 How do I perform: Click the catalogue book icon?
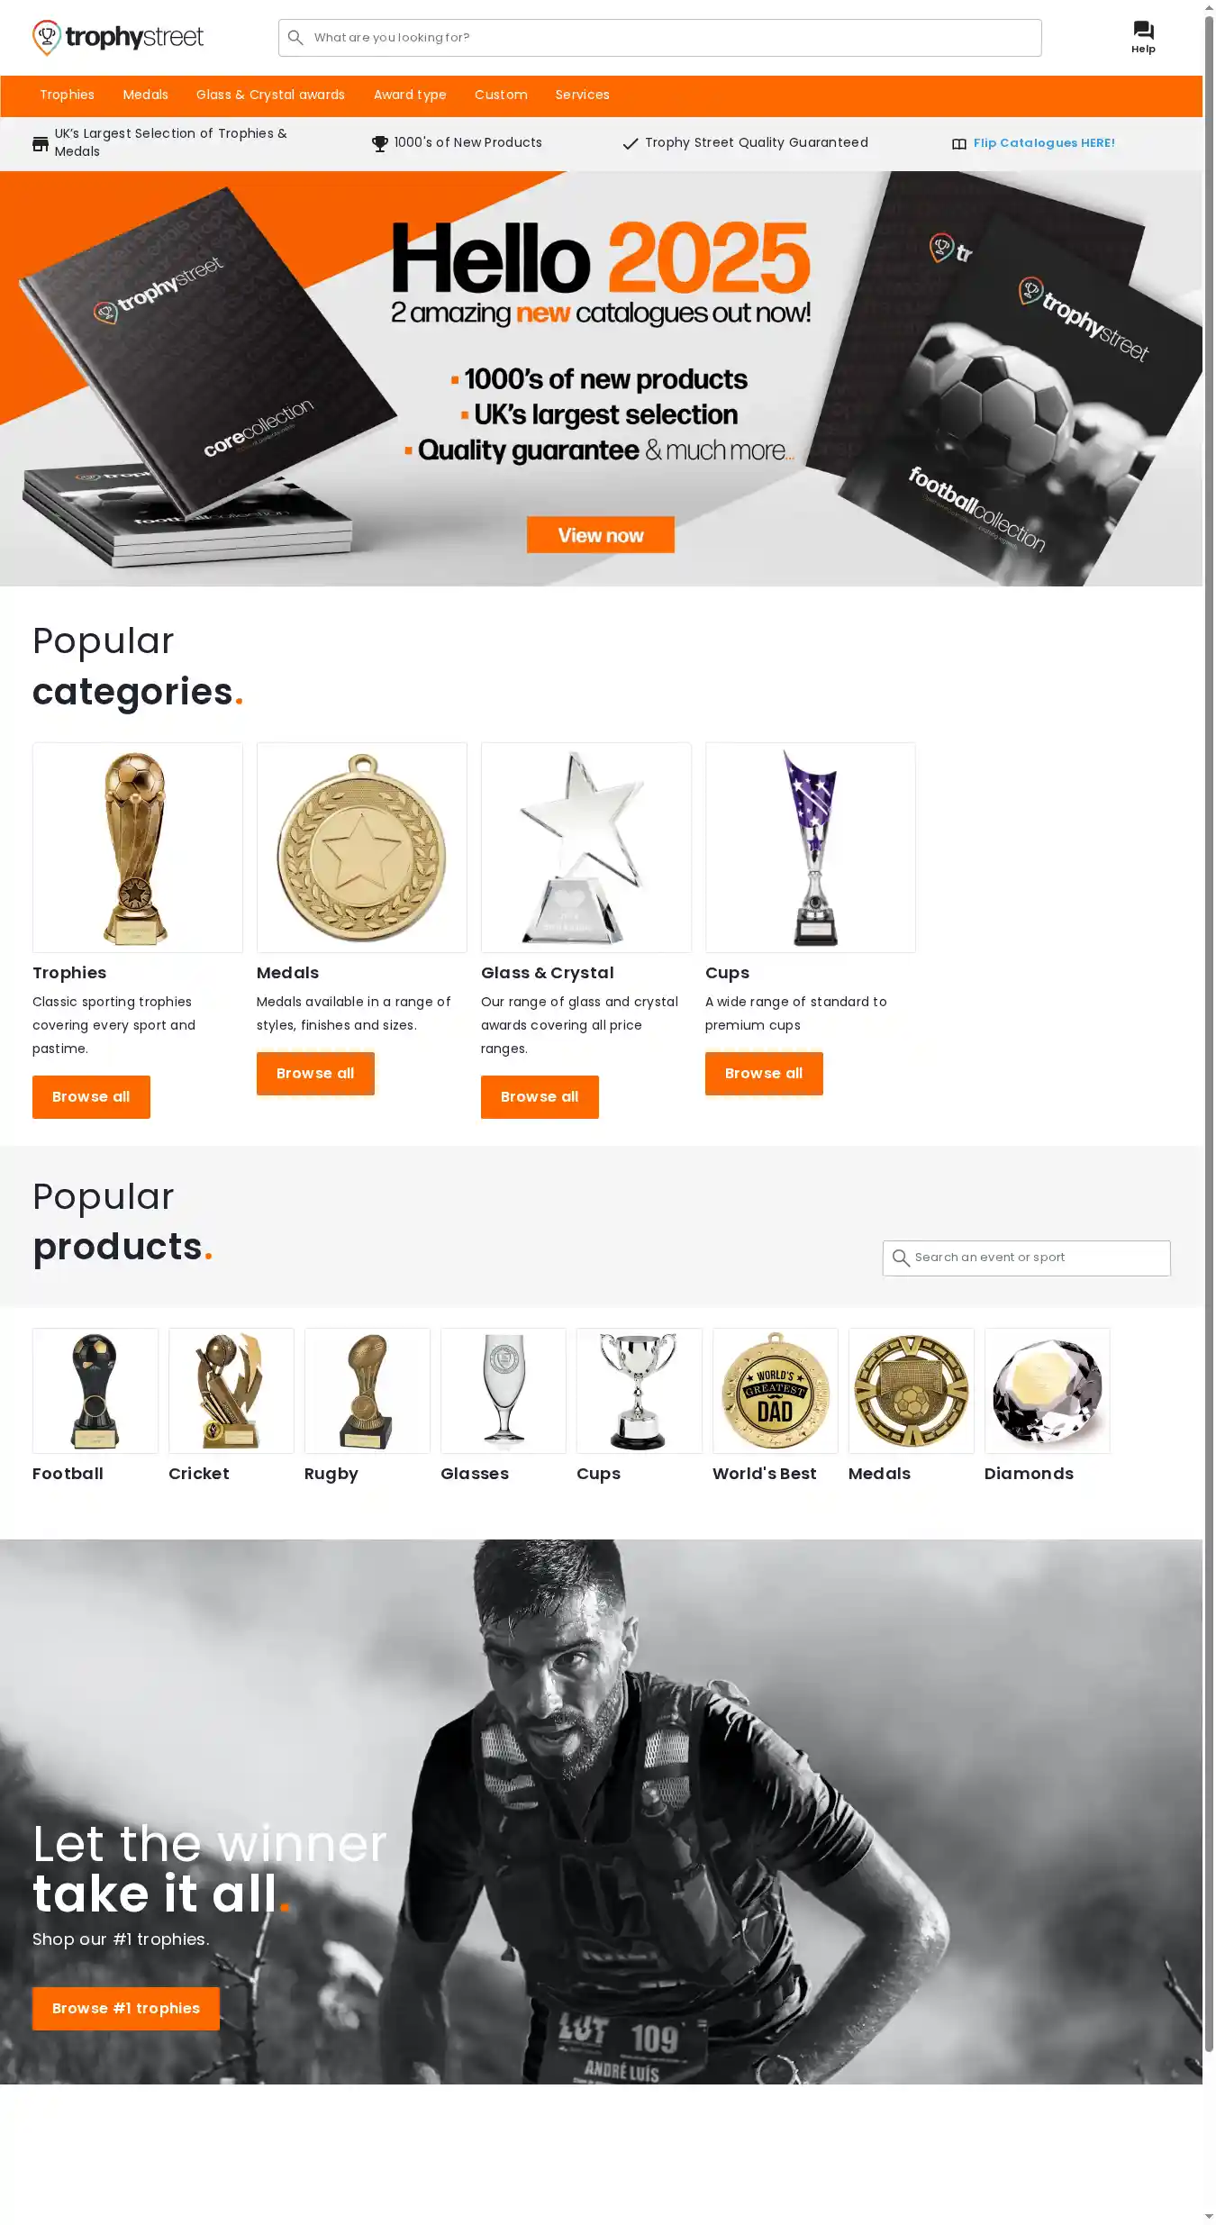point(959,144)
